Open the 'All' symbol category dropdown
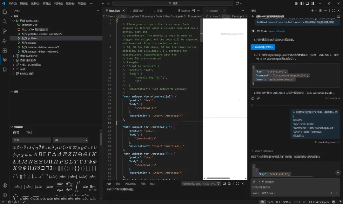The height and width of the screenshot is (204, 343). 71,140
